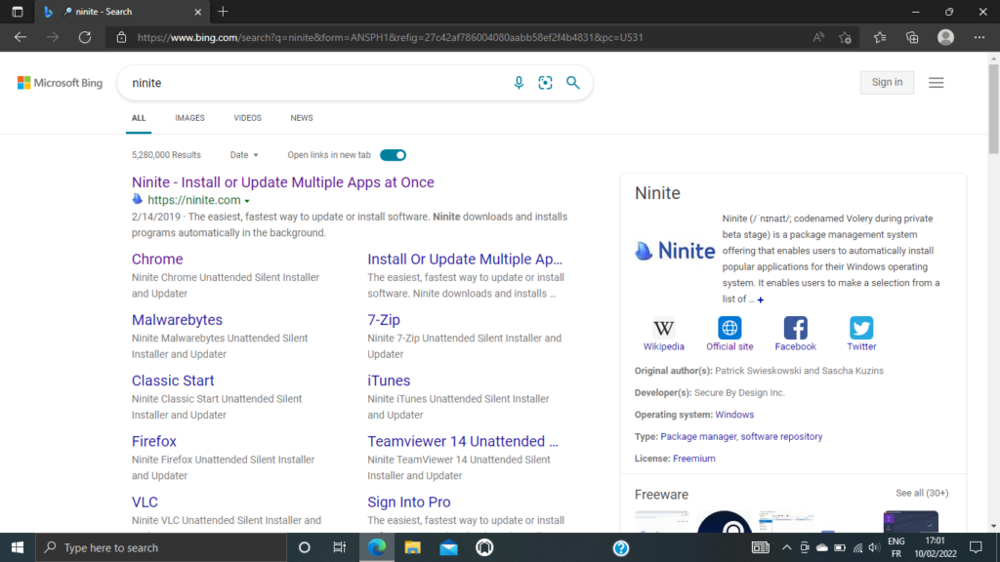
Task: Click the page vertical scrollbar thumb
Action: click(x=993, y=108)
